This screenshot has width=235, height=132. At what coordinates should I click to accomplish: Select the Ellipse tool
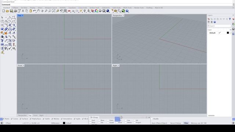tap(6, 21)
